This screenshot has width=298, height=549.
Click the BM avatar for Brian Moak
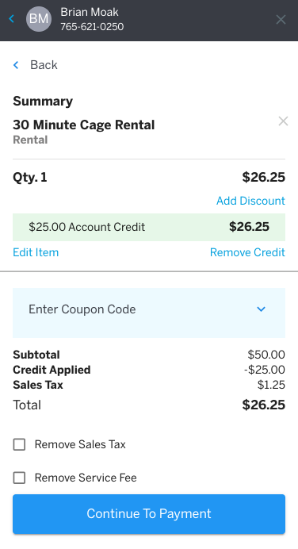[x=39, y=18]
